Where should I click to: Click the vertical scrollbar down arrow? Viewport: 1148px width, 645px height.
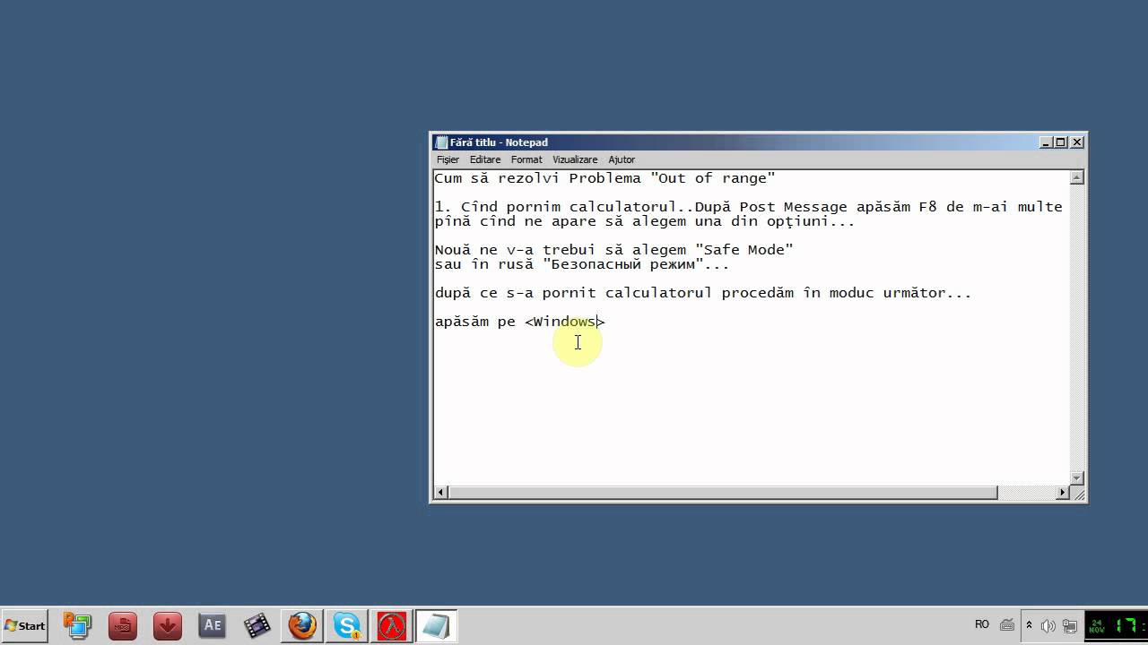tap(1078, 478)
